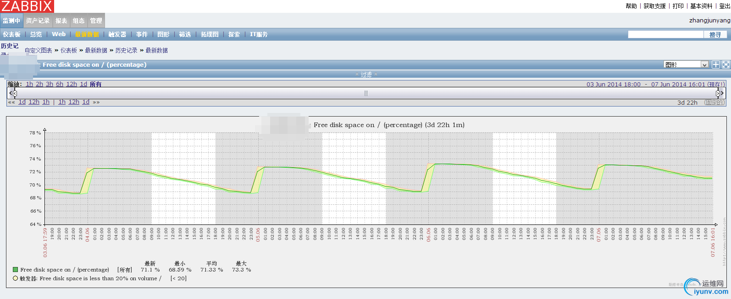The width and height of the screenshot is (731, 299).
Task: Open the 获取支援 support link
Action: pos(654,6)
